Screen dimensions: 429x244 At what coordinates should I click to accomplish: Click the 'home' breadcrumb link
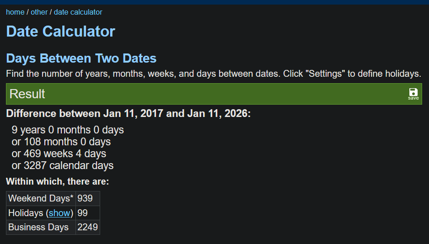coord(15,12)
